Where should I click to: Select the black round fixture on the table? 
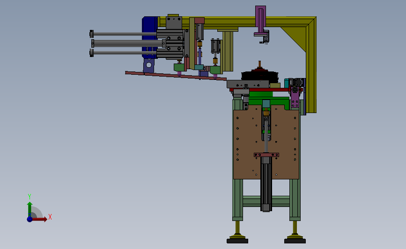259,76
